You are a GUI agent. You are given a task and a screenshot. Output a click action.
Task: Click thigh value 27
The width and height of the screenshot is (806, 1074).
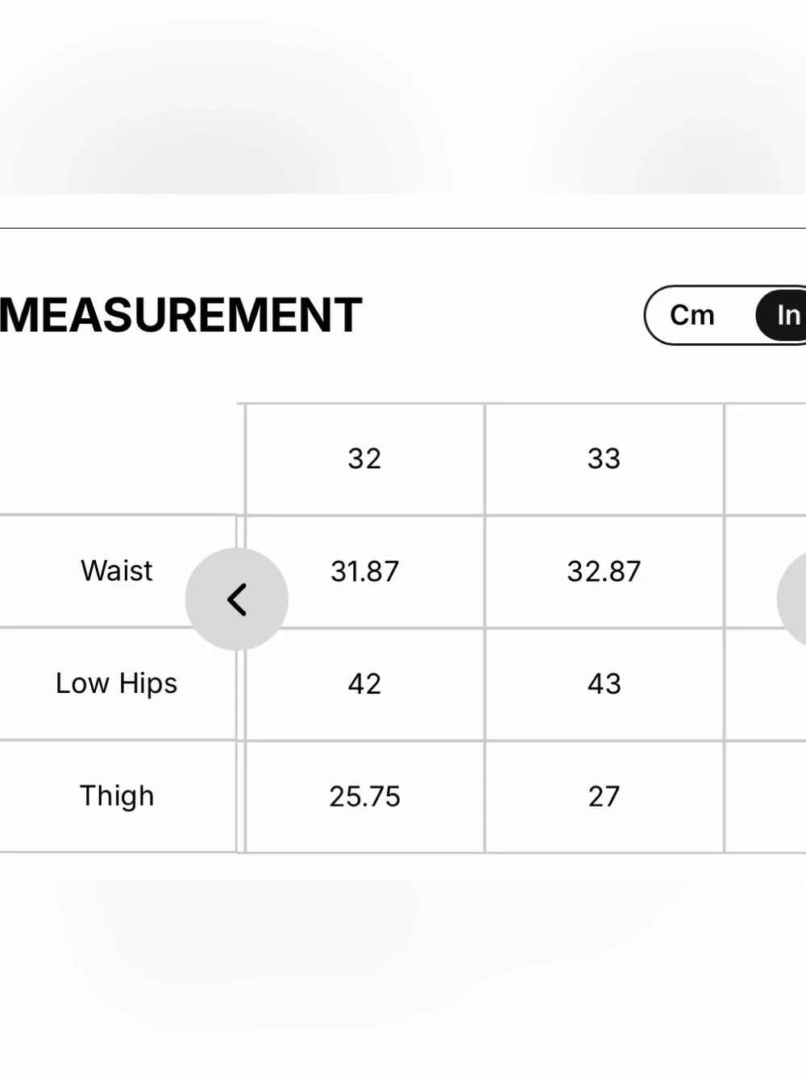click(x=604, y=796)
